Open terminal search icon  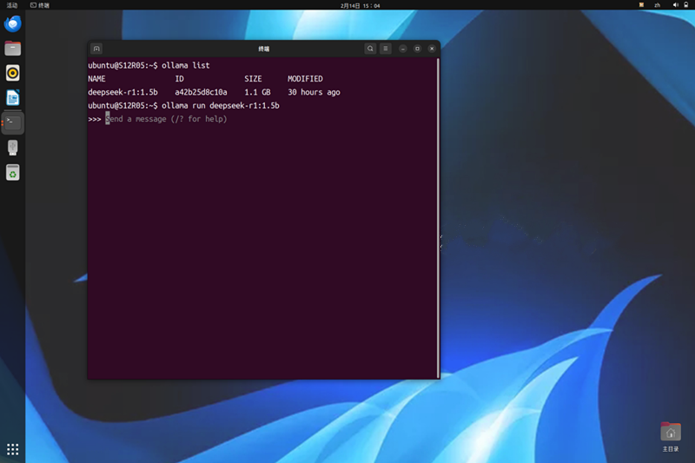point(370,49)
